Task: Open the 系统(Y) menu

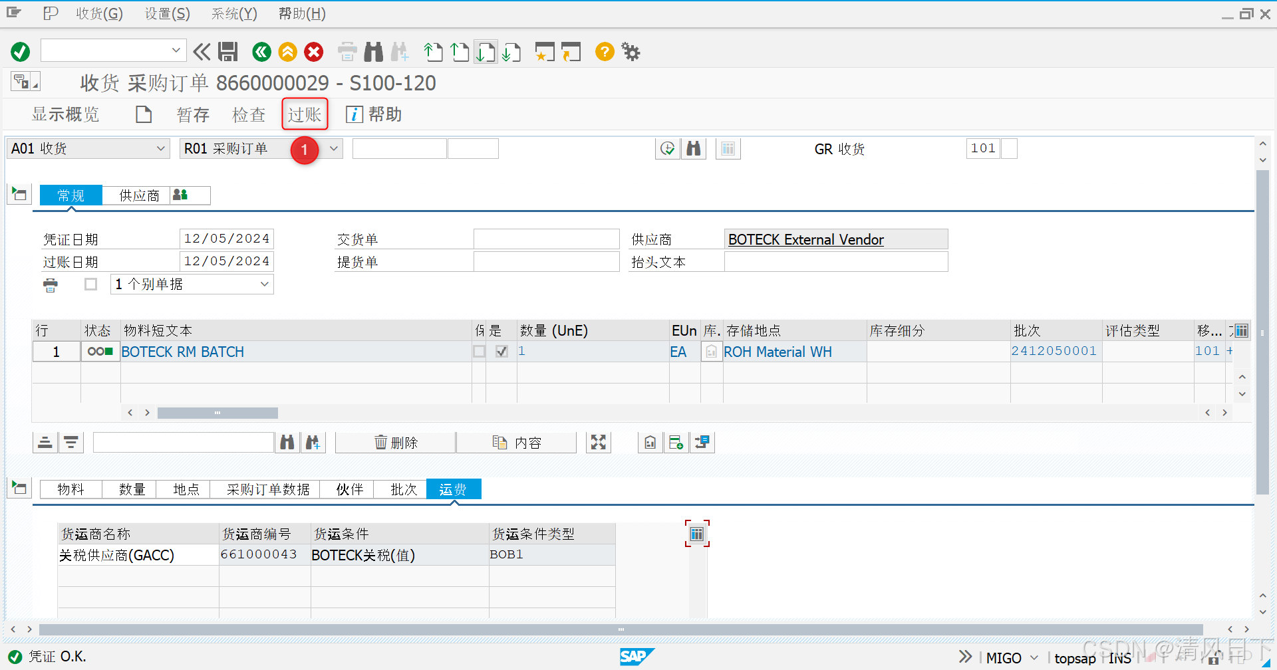Action: coord(234,13)
